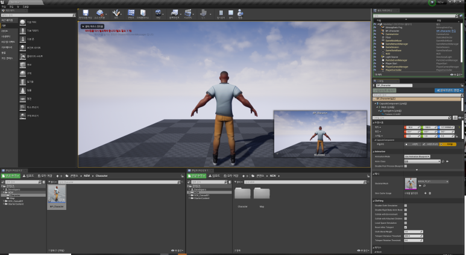Click the Add Component green button
This screenshot has height=255, width=466.
click(385, 90)
